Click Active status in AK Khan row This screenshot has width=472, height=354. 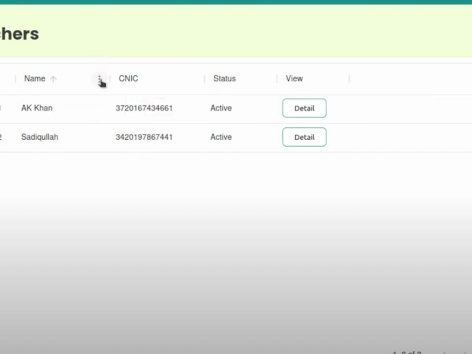tap(221, 108)
